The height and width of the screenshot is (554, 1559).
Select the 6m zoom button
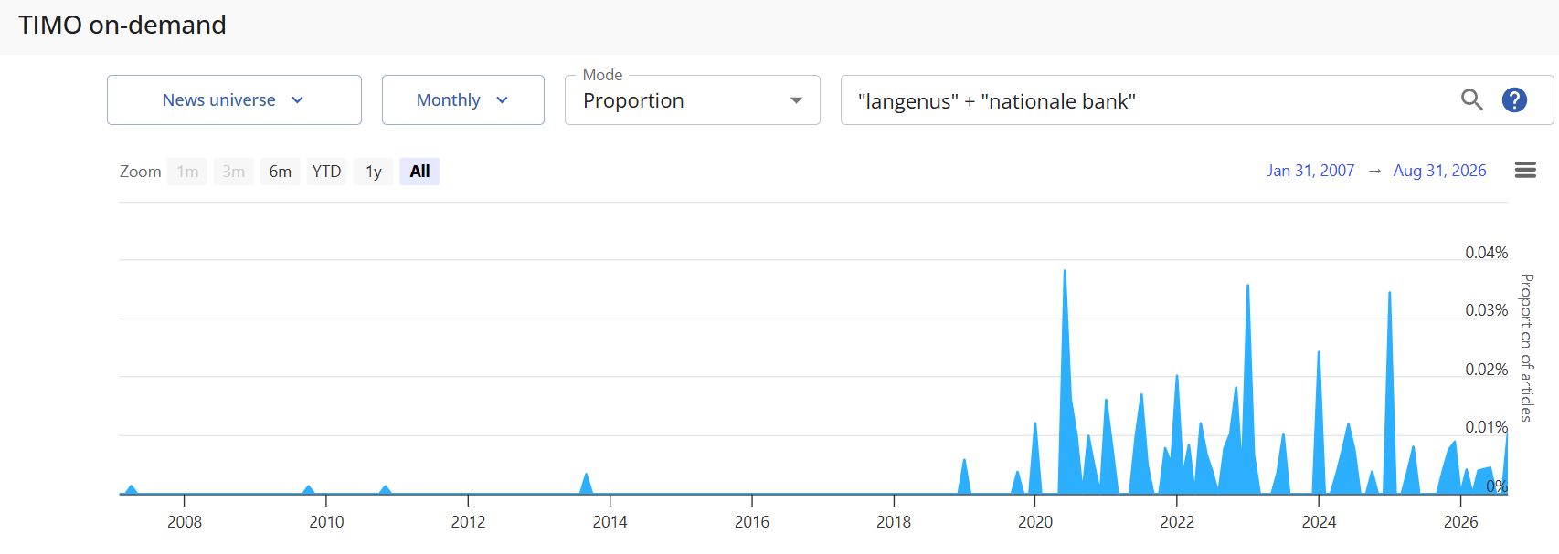click(x=281, y=172)
